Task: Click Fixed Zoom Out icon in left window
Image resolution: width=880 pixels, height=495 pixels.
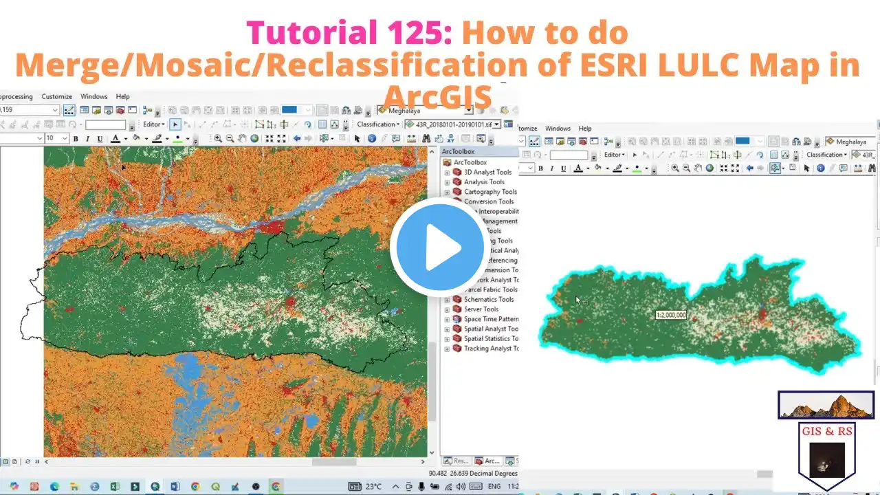Action: coord(281,138)
